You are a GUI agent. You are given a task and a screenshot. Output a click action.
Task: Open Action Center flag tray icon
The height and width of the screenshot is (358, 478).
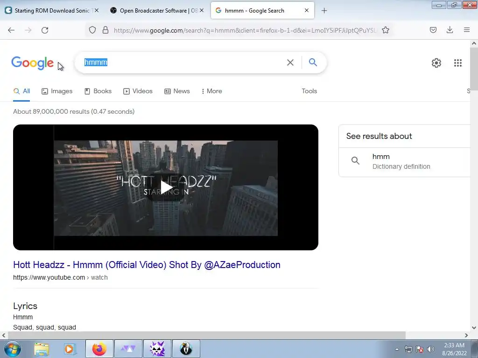420,349
